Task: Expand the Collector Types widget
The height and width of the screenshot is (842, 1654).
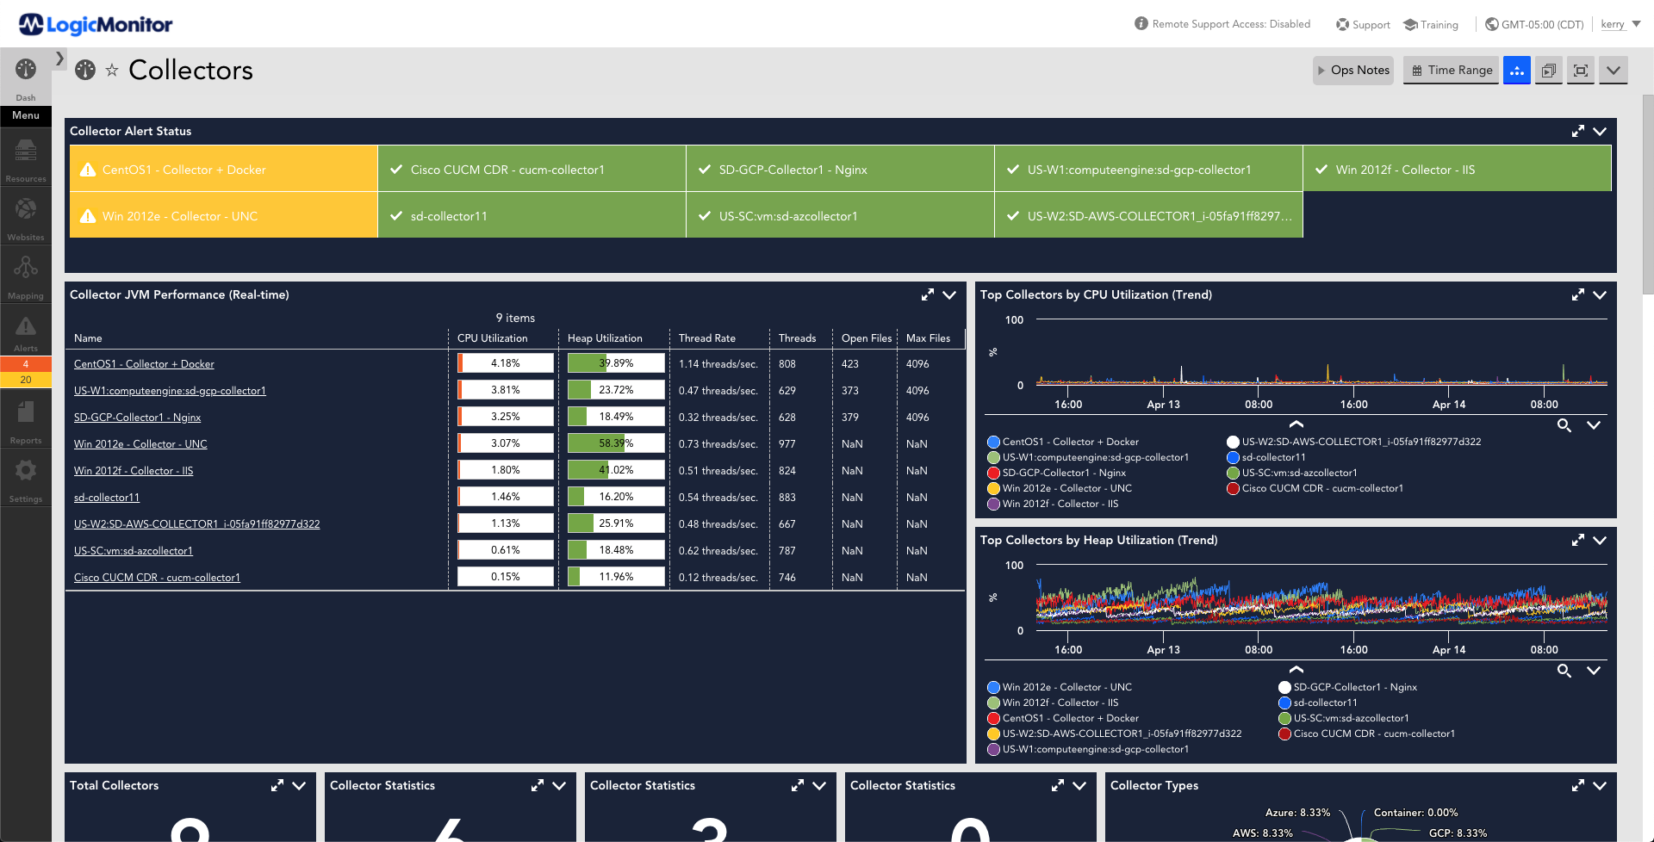Action: coord(1578,785)
